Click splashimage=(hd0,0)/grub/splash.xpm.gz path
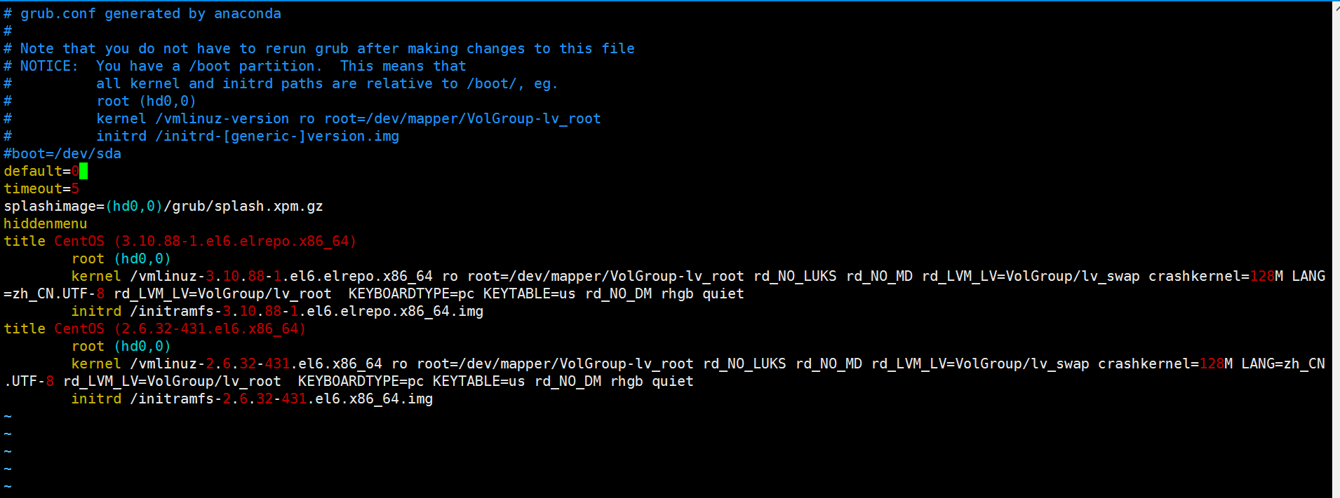The image size is (1340, 498). (x=163, y=206)
